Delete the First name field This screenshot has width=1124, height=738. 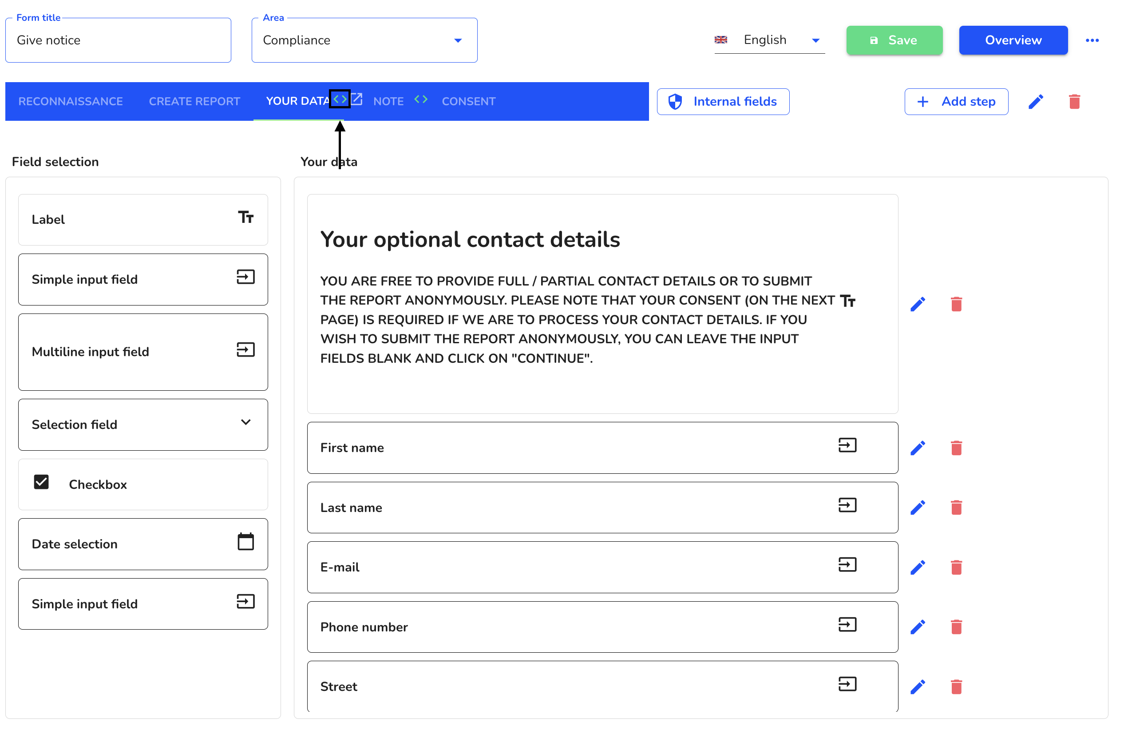(956, 448)
